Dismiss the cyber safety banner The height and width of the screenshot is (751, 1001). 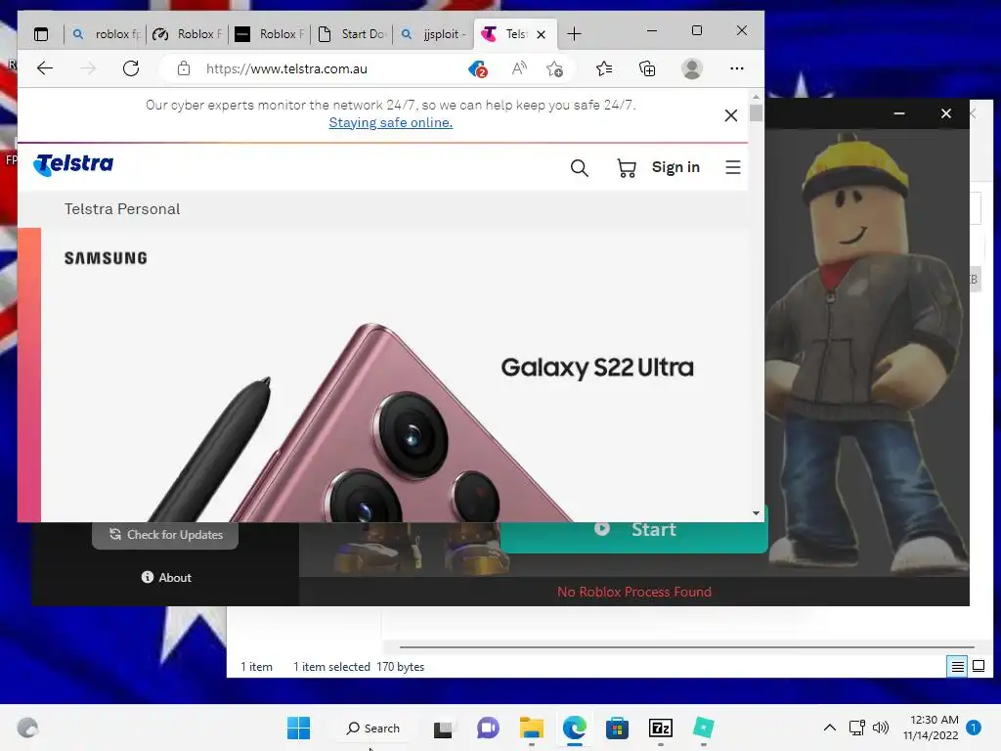pos(731,115)
